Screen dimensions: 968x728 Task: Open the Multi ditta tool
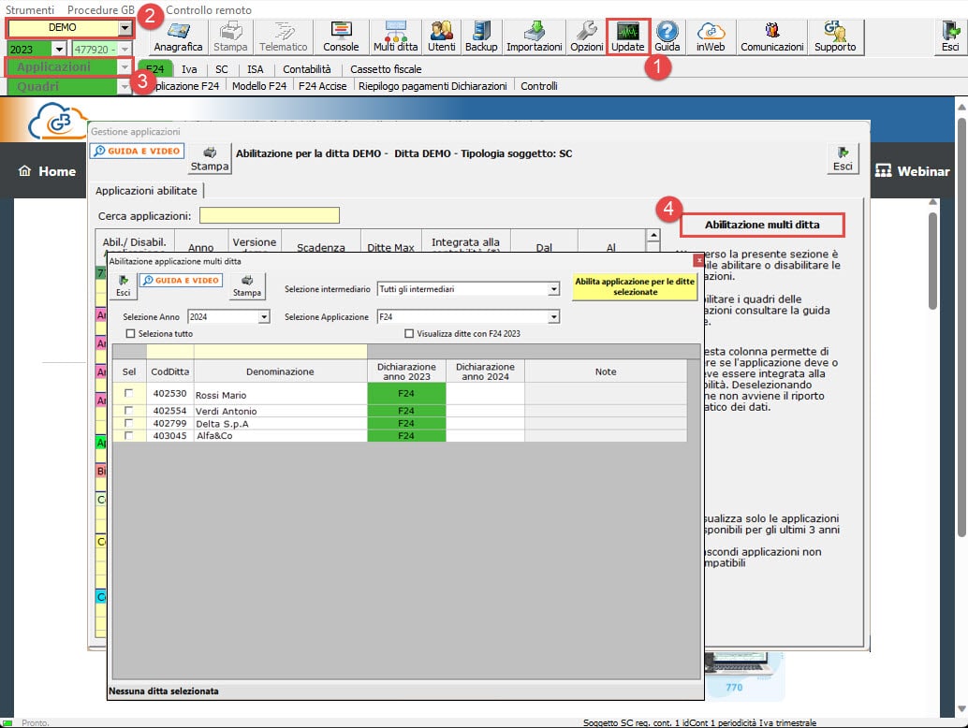tap(395, 36)
